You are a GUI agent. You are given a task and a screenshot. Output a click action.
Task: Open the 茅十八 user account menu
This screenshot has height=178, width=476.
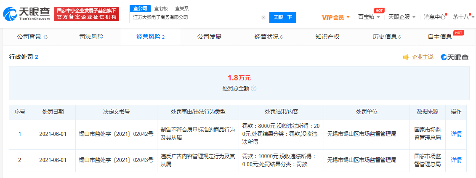pos(462,17)
